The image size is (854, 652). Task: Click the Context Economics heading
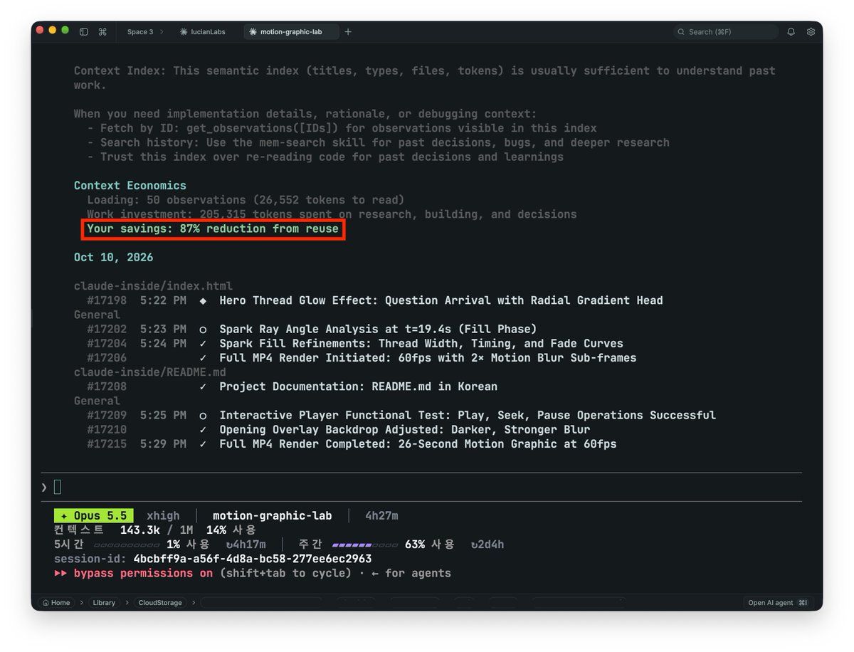(x=130, y=185)
